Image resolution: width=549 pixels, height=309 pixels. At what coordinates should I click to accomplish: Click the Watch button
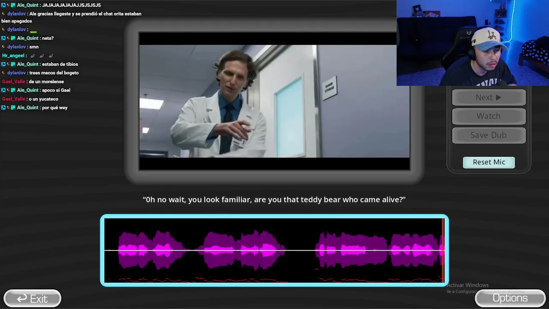tap(489, 116)
